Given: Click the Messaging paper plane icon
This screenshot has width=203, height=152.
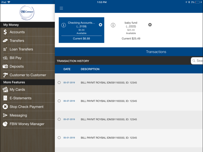Looking at the screenshot, I should point(5,115).
